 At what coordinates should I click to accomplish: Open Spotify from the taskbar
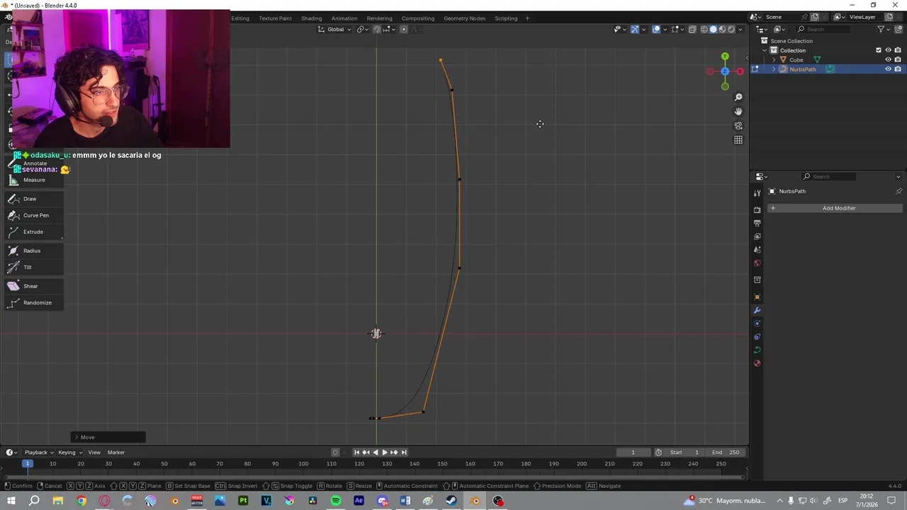pyautogui.click(x=336, y=501)
